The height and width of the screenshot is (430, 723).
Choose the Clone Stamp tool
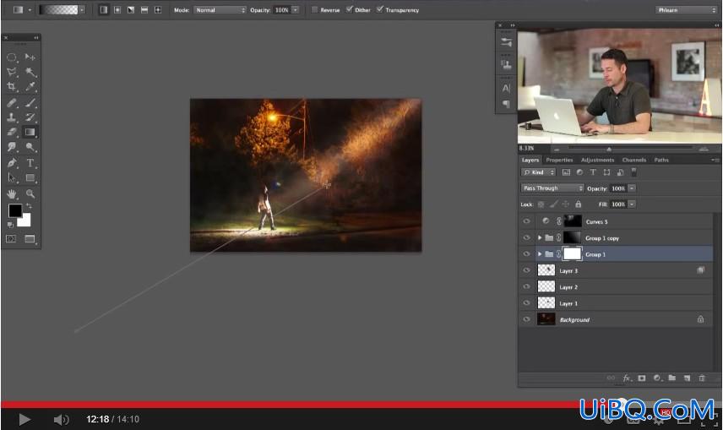click(12, 117)
